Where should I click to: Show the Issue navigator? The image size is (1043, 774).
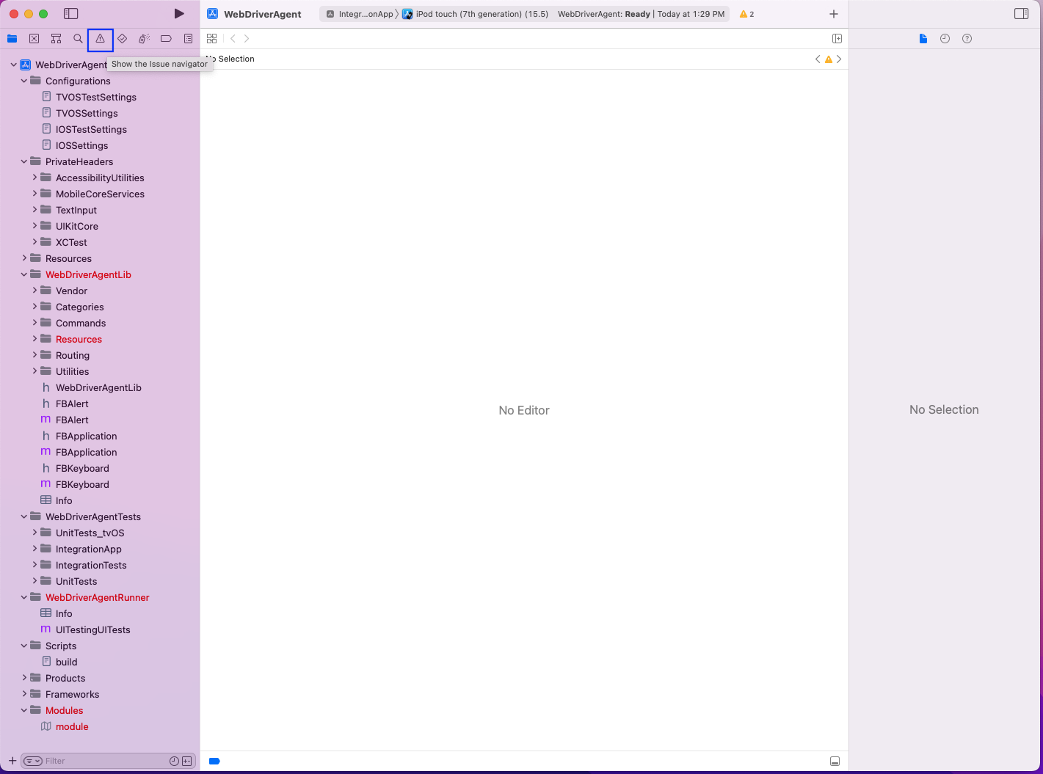(101, 39)
